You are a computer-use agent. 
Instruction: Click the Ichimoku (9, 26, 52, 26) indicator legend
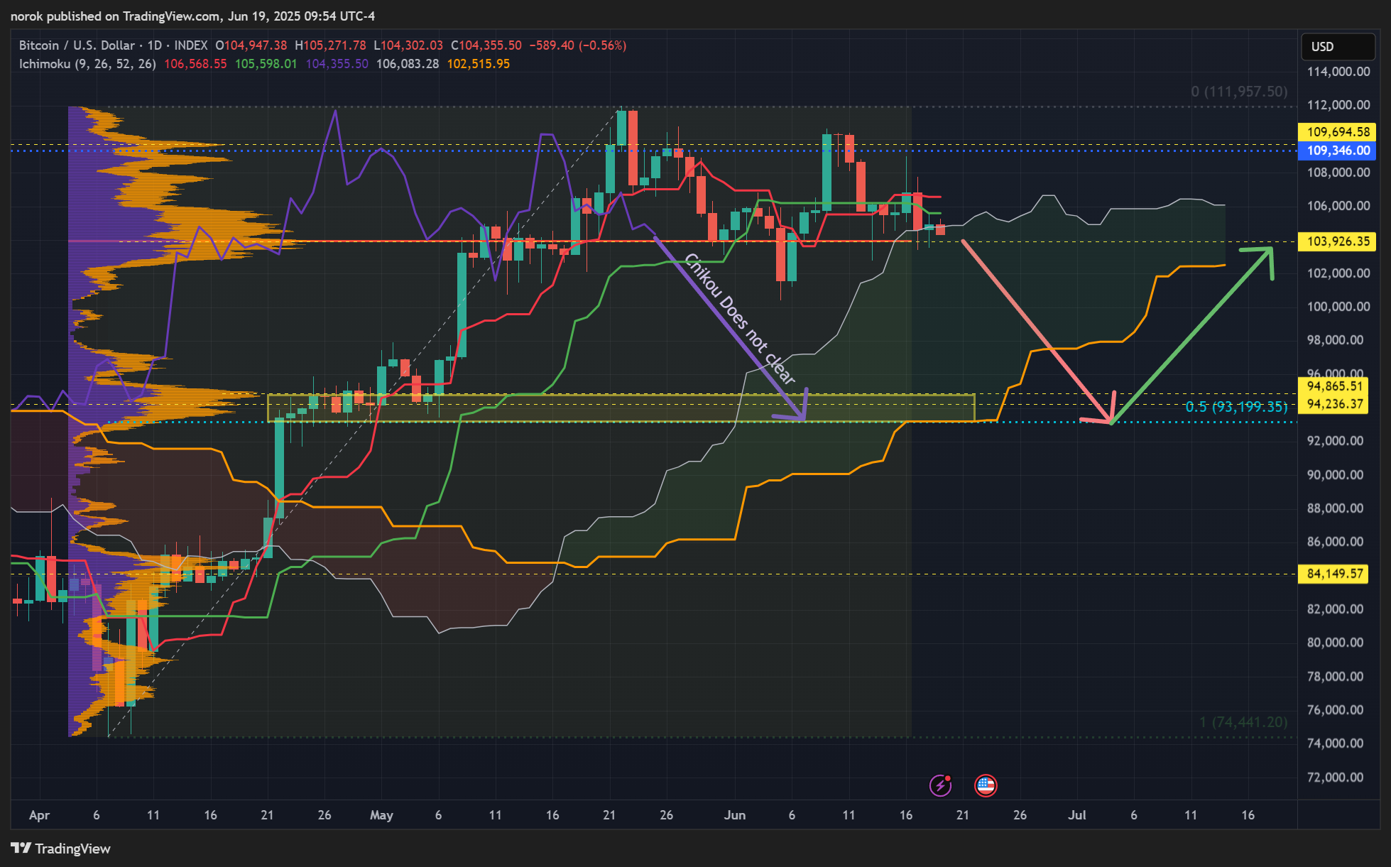tap(87, 64)
